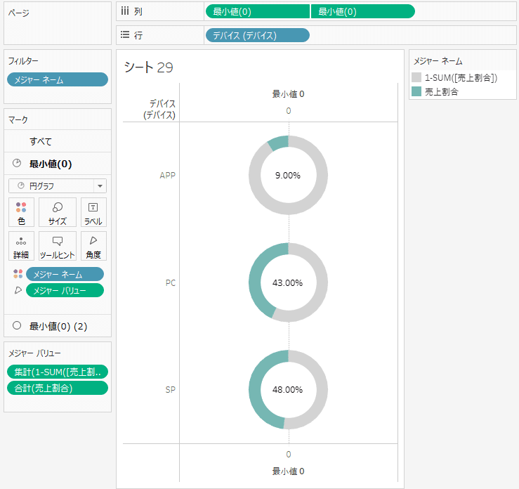Screen dimensions: 519x489
Task: Click the columns shelf icon next to 列
Action: pyautogui.click(x=125, y=11)
